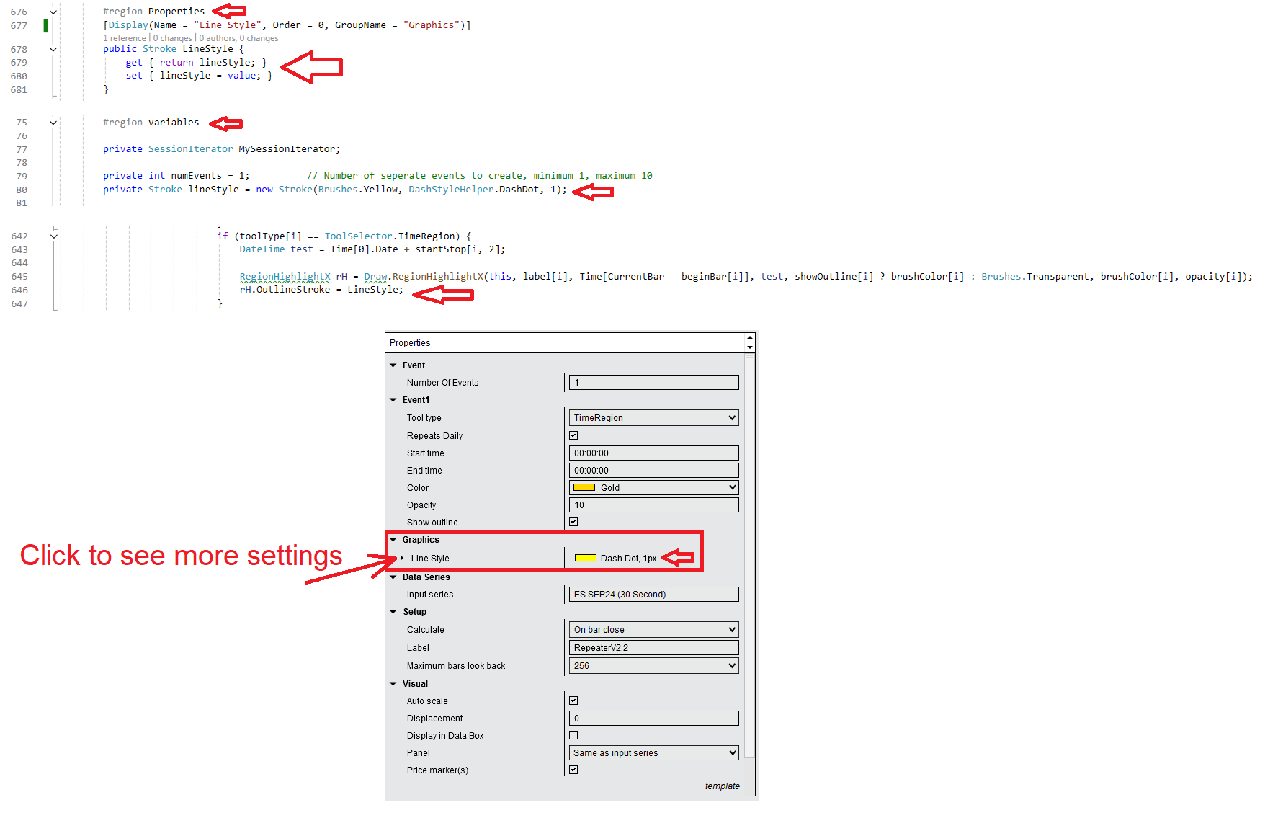Toggle the Price marker(s) checkbox
Image resolution: width=1278 pixels, height=813 pixels.
point(573,770)
